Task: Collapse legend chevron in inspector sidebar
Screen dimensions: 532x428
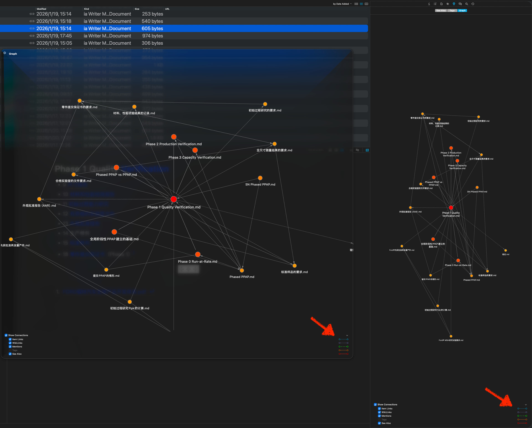Action: [x=526, y=405]
